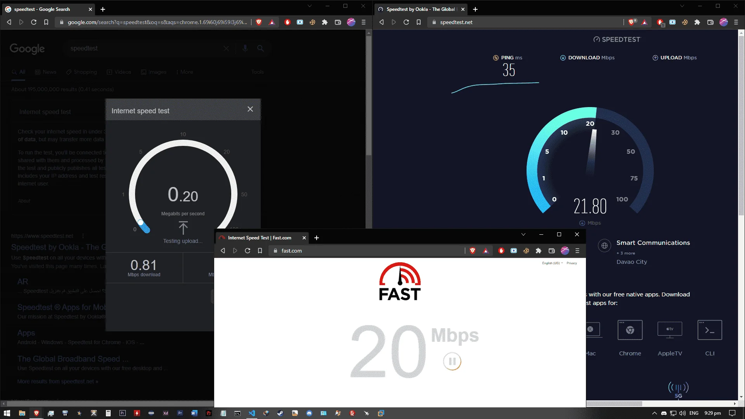Reload the Google search page
This screenshot has height=419, width=745.
tap(34, 22)
